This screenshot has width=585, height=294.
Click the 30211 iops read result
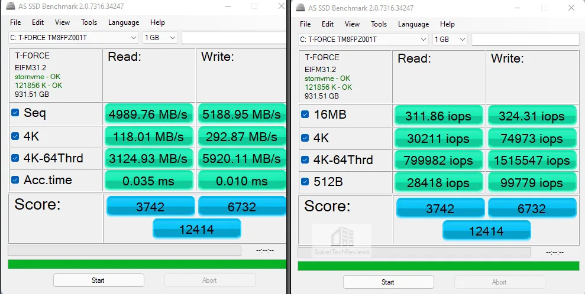click(x=438, y=139)
